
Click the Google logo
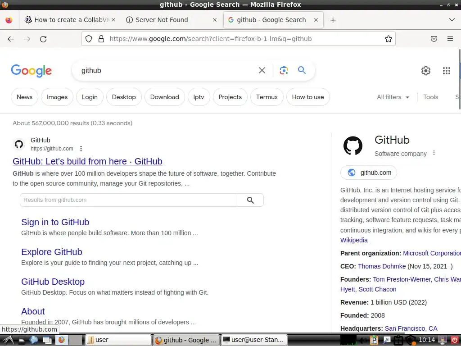click(x=32, y=71)
